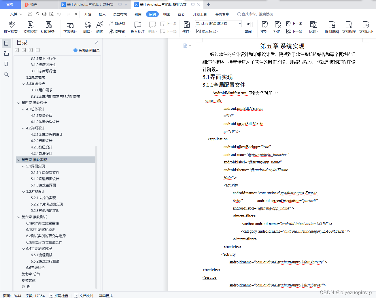The height and width of the screenshot is (298, 376).
Task: Collapse the 3.3需求分析 tree node
Action: (x=23, y=84)
